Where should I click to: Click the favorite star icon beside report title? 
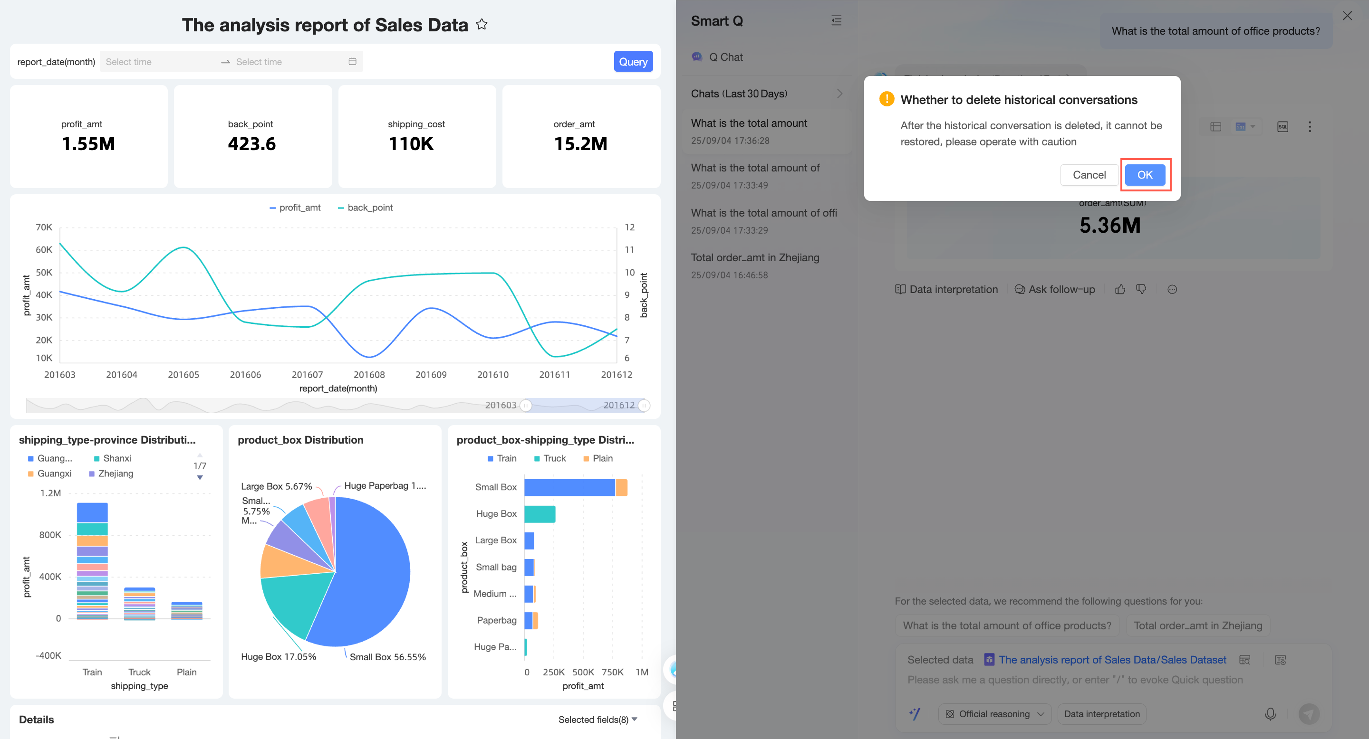(482, 24)
